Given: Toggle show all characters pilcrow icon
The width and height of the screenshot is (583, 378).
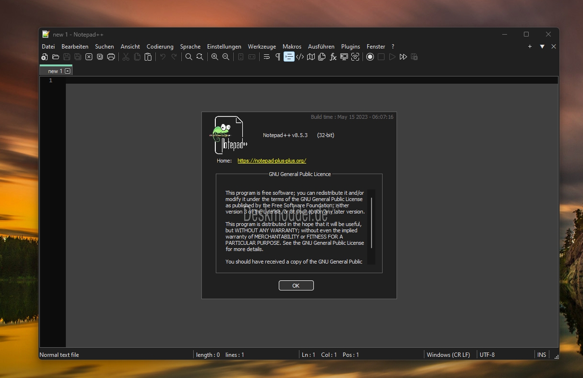Looking at the screenshot, I should point(278,57).
